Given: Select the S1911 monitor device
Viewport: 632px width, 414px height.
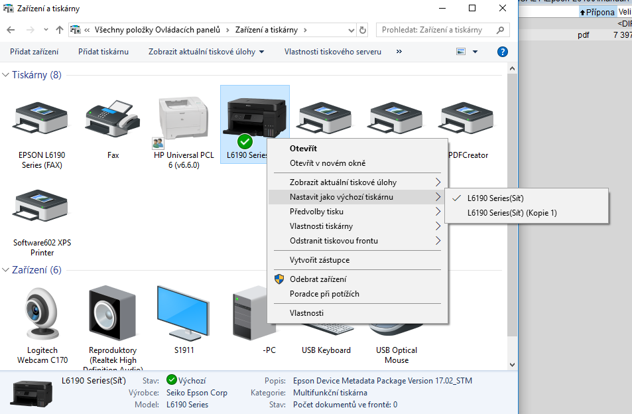Looking at the screenshot, I should pos(182,312).
